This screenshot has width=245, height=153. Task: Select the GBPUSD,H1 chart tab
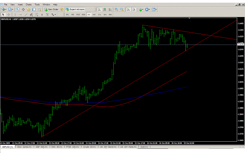click(7, 147)
